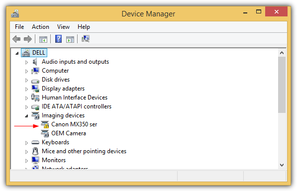
Task: Click the Human Interface Devices icon
Action: 35,97
